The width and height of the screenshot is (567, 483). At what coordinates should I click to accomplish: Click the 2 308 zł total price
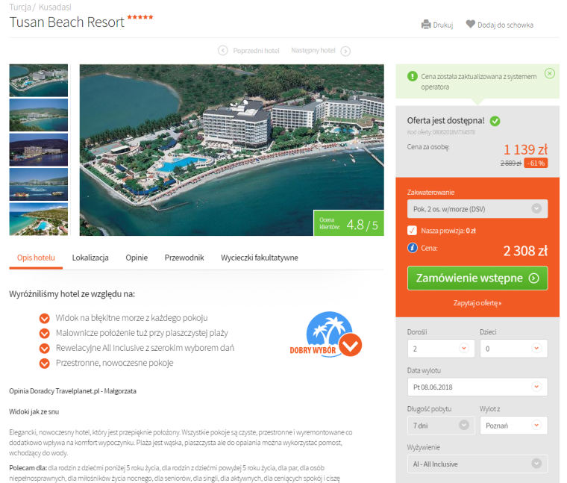pos(525,250)
